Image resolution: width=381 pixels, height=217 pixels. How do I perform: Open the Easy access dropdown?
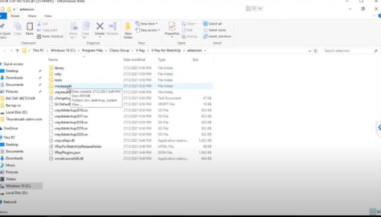tap(148, 30)
